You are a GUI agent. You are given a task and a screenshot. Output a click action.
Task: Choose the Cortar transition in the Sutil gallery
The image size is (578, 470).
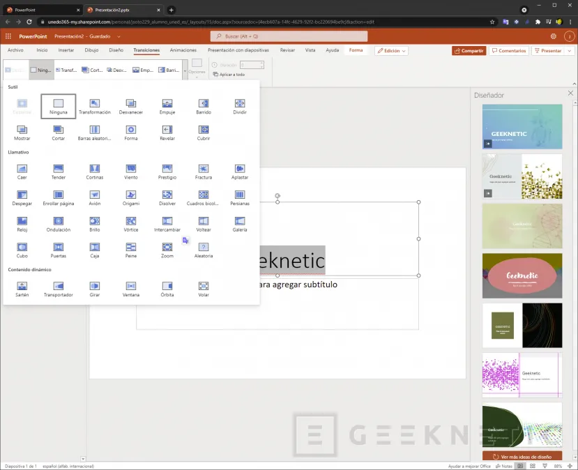59,132
